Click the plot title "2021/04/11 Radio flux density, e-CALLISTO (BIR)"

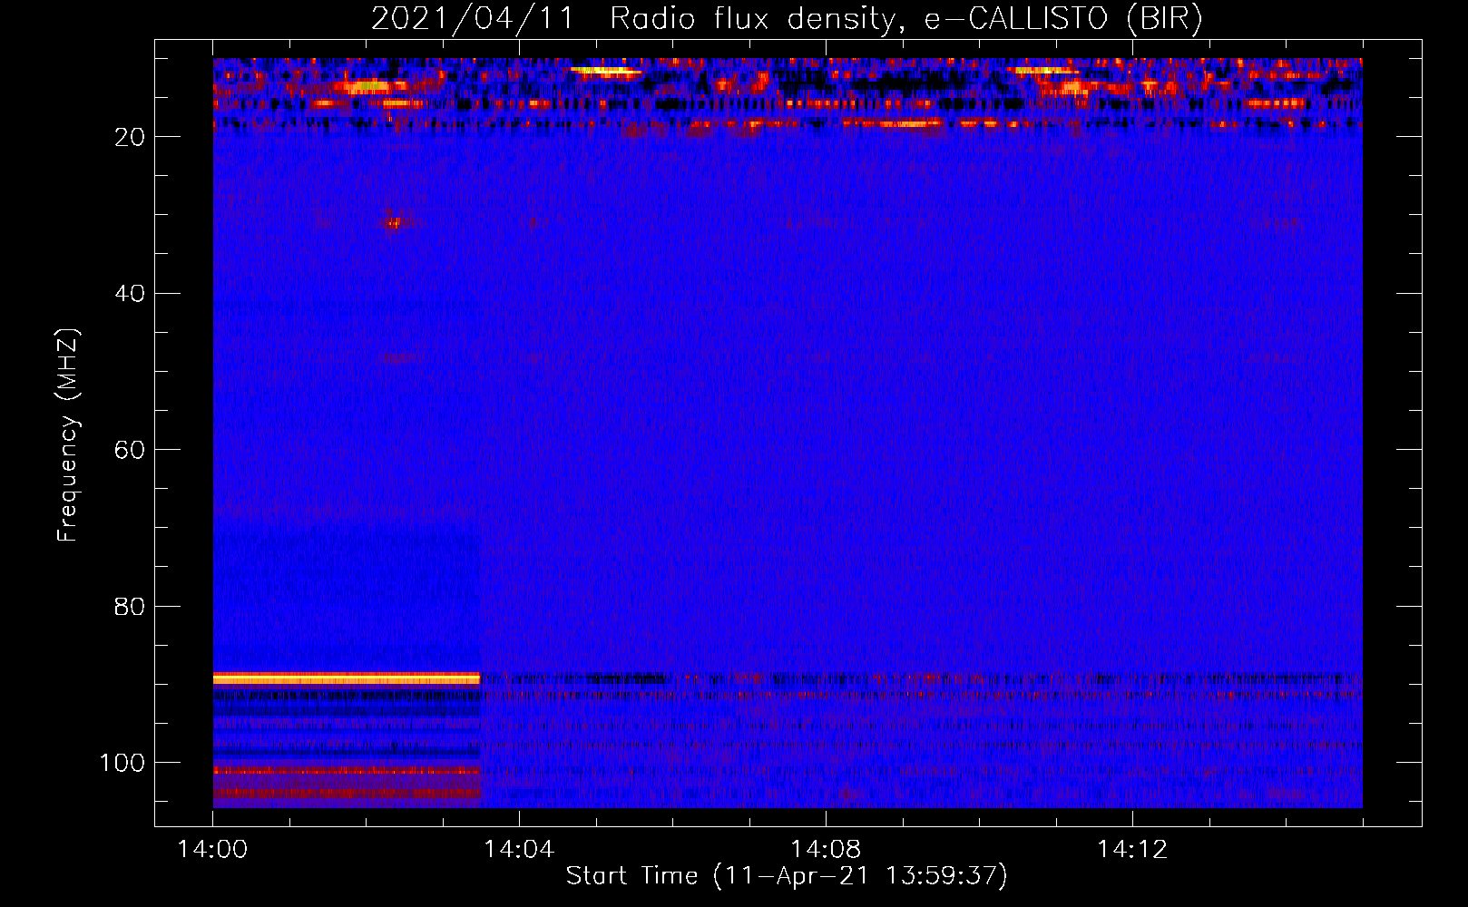coord(787,19)
